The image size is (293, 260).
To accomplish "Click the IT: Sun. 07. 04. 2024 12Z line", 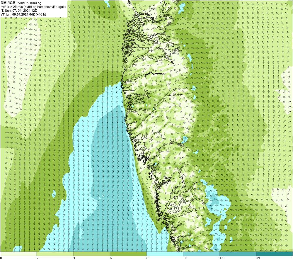I will pos(19,11).
